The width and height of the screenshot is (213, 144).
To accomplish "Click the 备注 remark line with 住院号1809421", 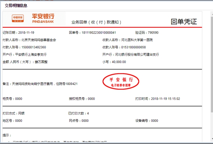I will 40,84.
